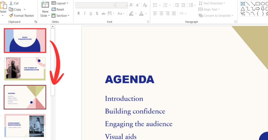The image size is (268, 140).
Task: Click the 'Building confidence' agenda line
Action: coord(135,111)
